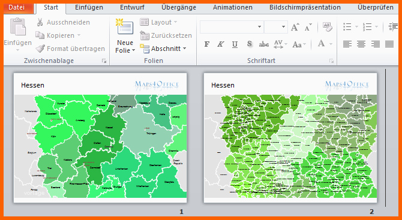Switch to the Einfügen ribbon tab
Screen dimensions: 402x220
(x=89, y=8)
